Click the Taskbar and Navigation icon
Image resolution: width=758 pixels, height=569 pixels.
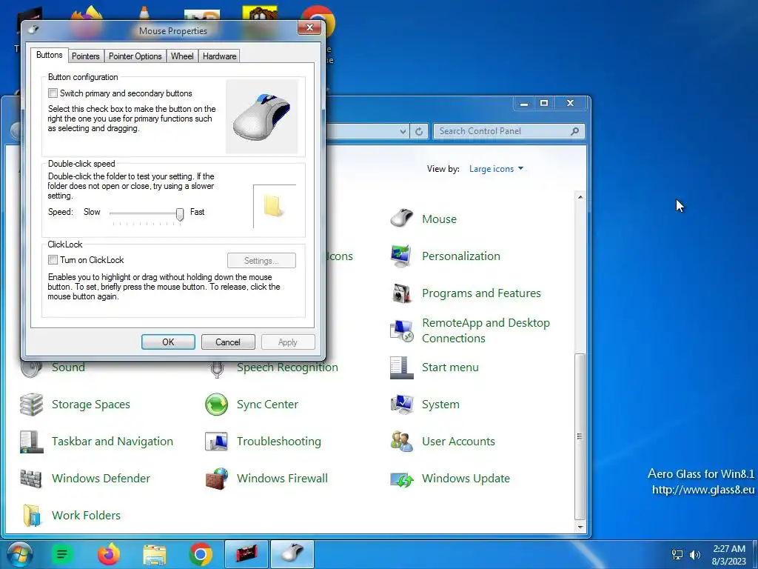31,442
